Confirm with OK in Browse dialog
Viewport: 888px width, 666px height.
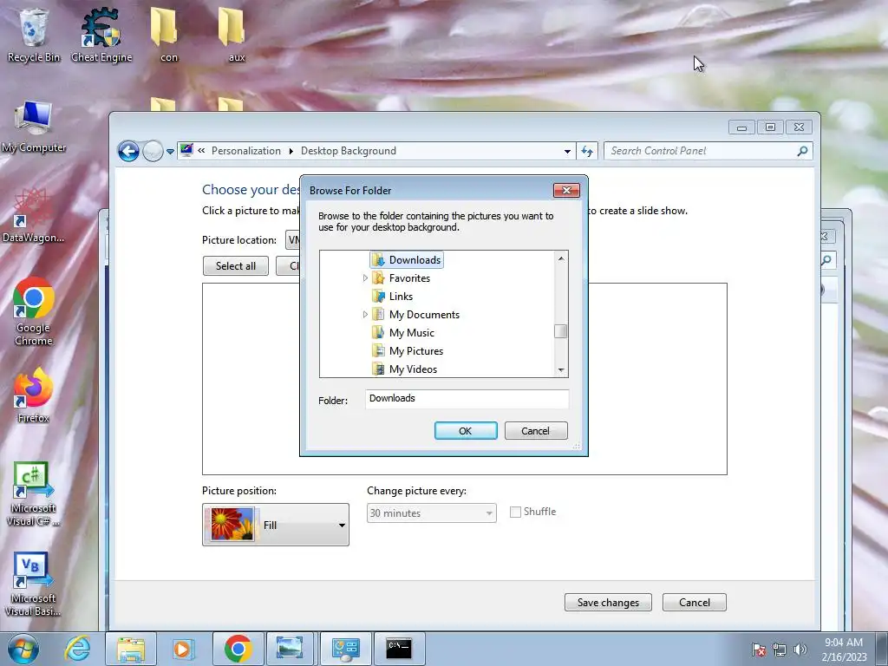(x=466, y=430)
